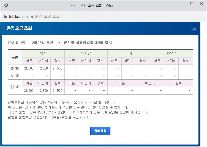Click the lock icon beside letskorail.com
The height and width of the screenshot is (147, 207).
(5, 16)
